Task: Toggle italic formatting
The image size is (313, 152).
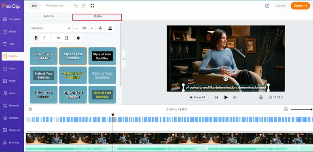Action: point(44,38)
